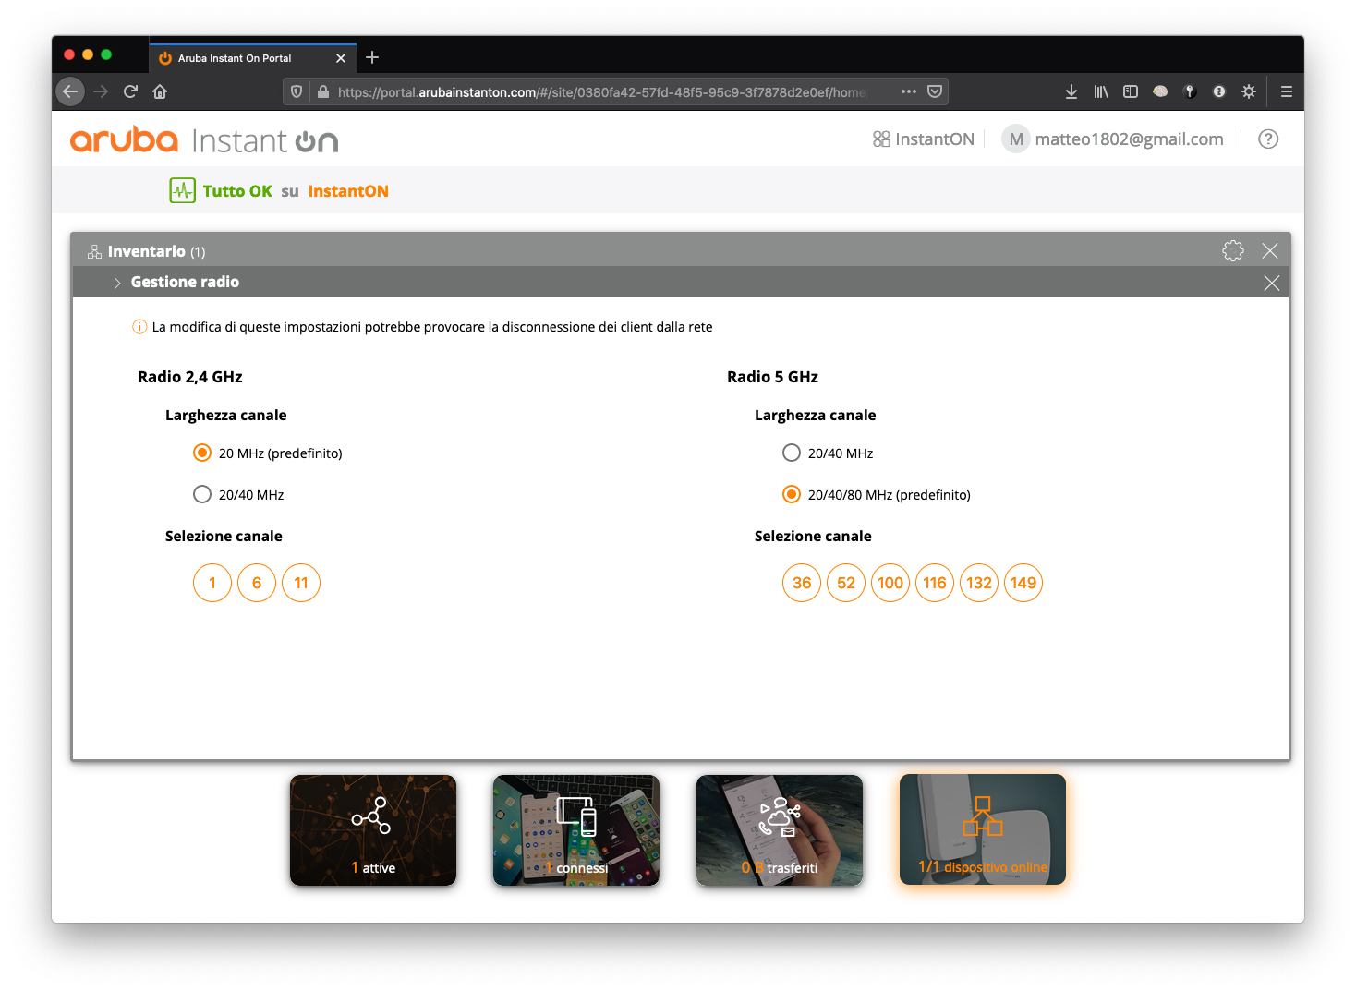The height and width of the screenshot is (991, 1356).
Task: Open page actions three-dot menu in address bar
Action: click(909, 91)
